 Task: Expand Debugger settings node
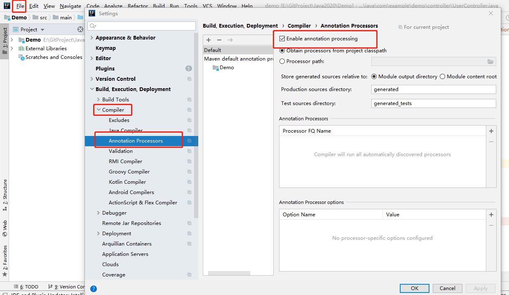[x=98, y=213]
